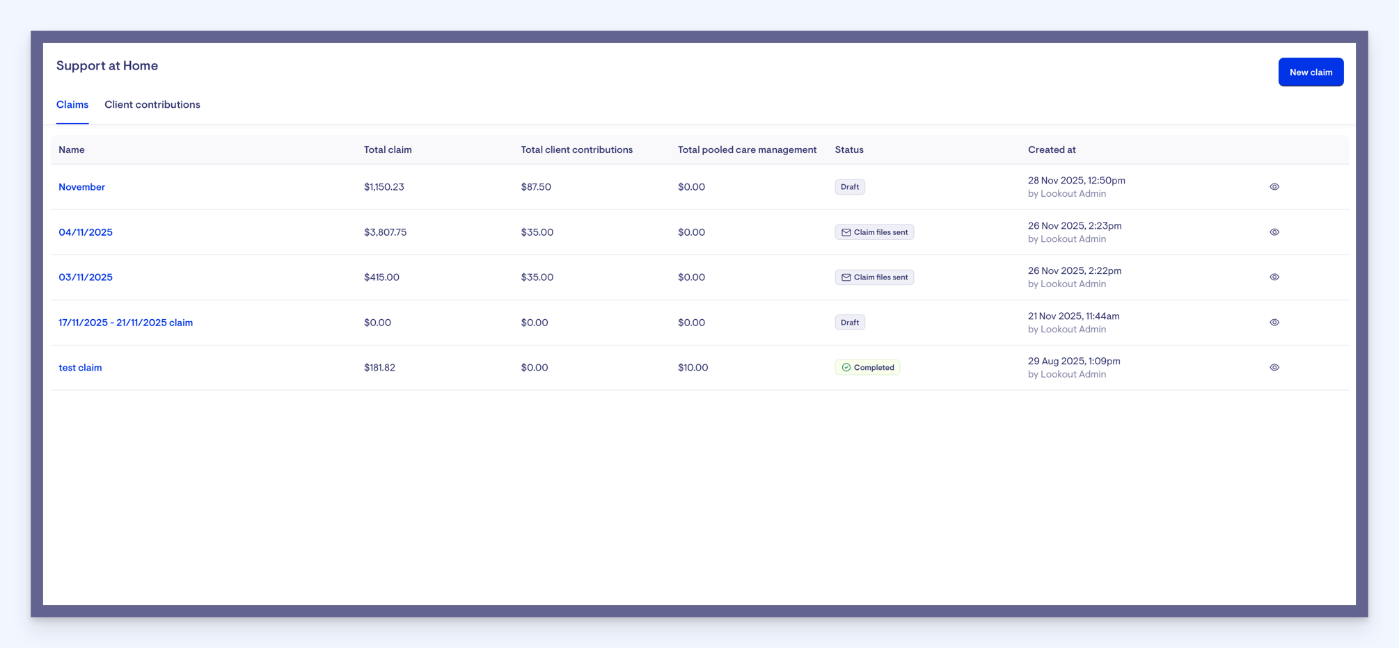The image size is (1399, 648).
Task: Open the 03/11/2025 claim link
Action: coord(86,277)
